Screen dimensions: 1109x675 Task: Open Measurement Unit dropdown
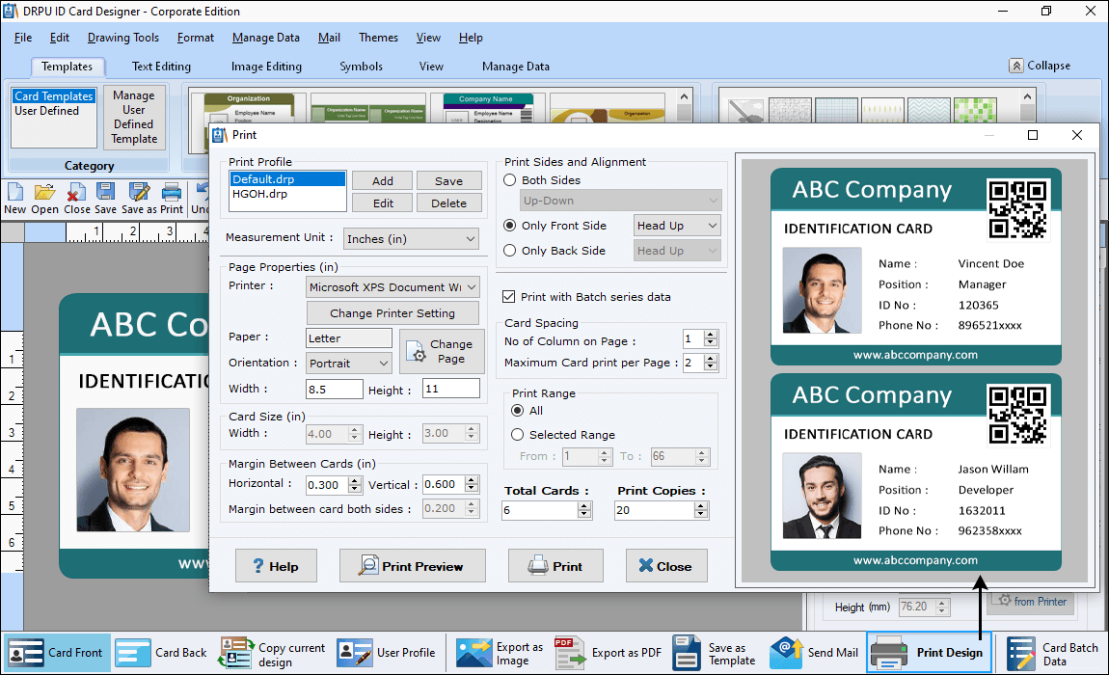pos(411,239)
